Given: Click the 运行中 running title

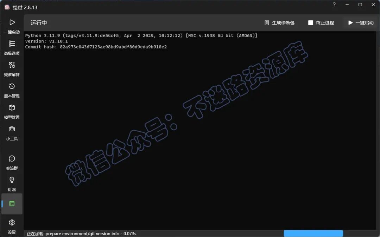Looking at the screenshot, I should pos(39,23).
